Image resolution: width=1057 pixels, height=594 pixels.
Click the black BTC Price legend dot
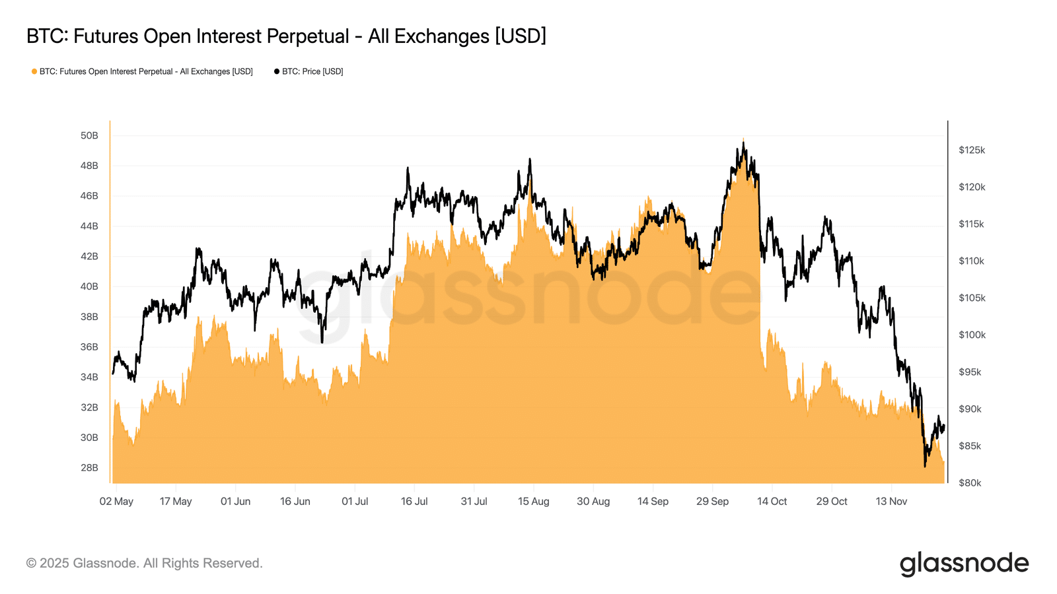[277, 71]
